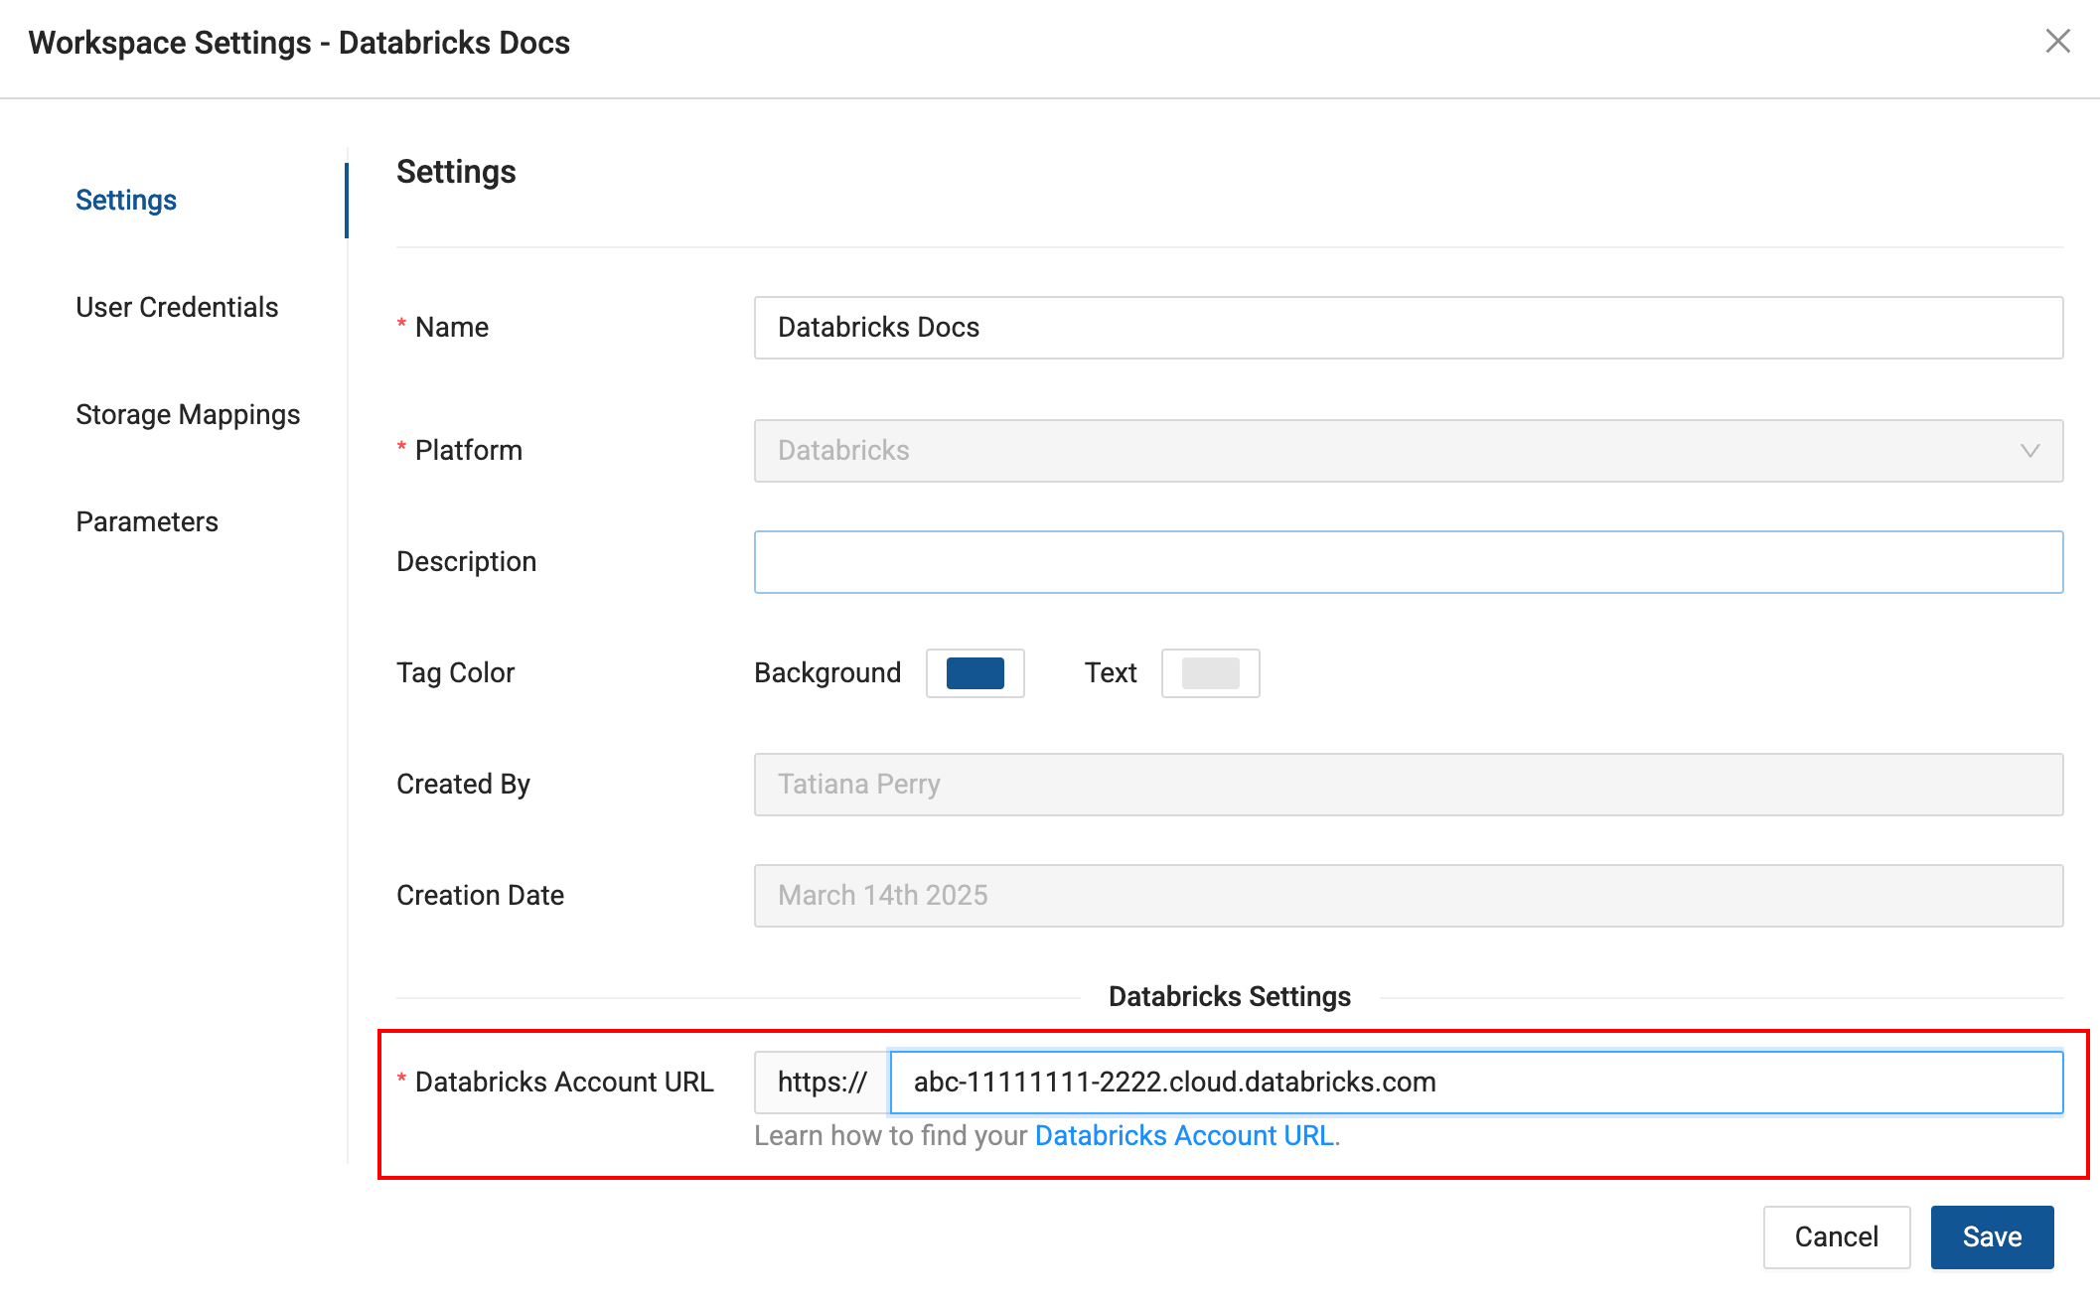Open the Settings tab in sidebar
Viewport: 2100px width, 1305px height.
click(x=126, y=200)
